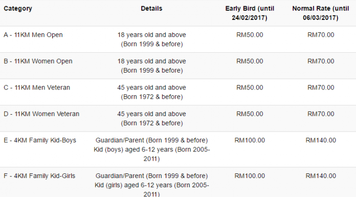
Task: Click the Family Kid-Boys normal RM140.00 price
Action: [321, 140]
